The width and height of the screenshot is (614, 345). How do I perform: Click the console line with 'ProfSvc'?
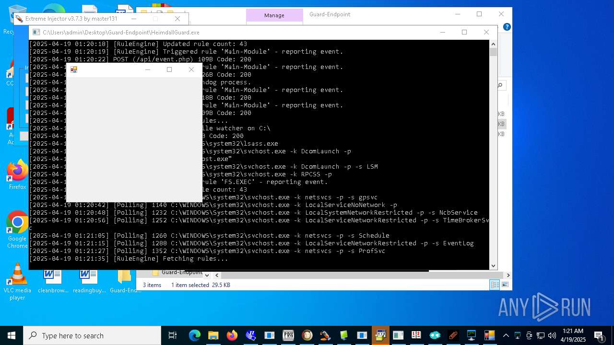[x=207, y=251]
